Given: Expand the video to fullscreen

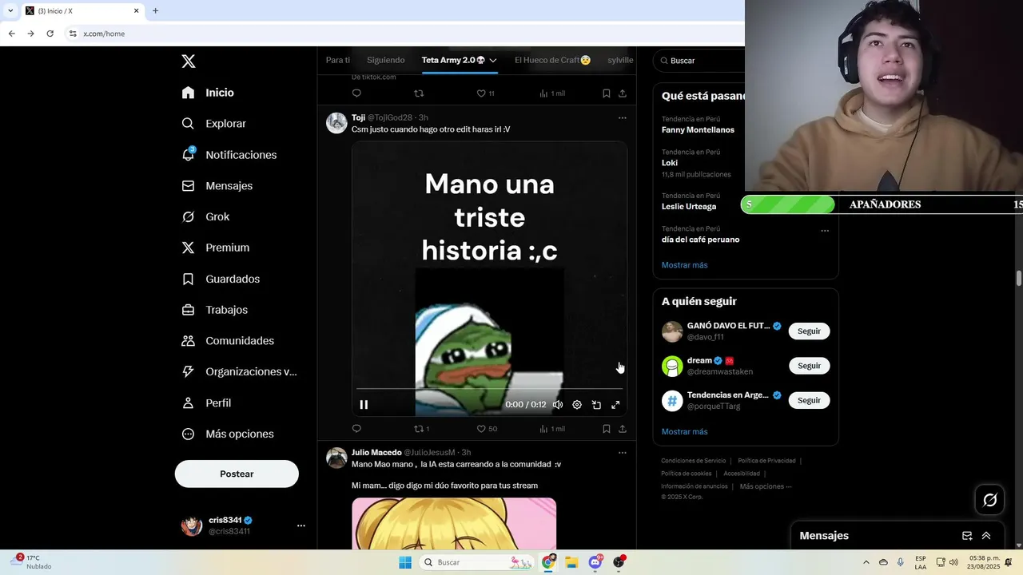Looking at the screenshot, I should tap(615, 405).
